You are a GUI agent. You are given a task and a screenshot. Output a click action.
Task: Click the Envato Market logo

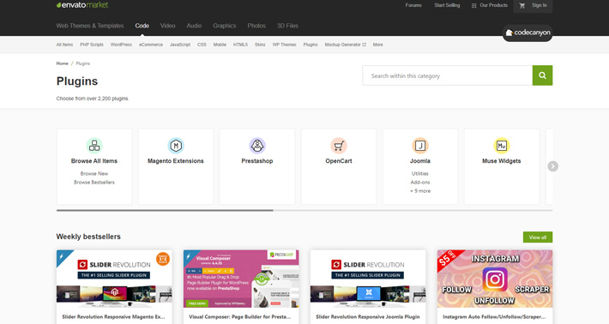coord(82,5)
